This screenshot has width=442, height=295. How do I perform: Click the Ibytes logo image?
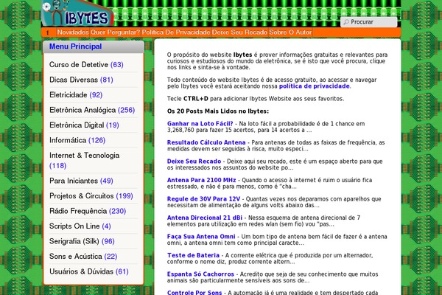pyautogui.click(x=77, y=13)
